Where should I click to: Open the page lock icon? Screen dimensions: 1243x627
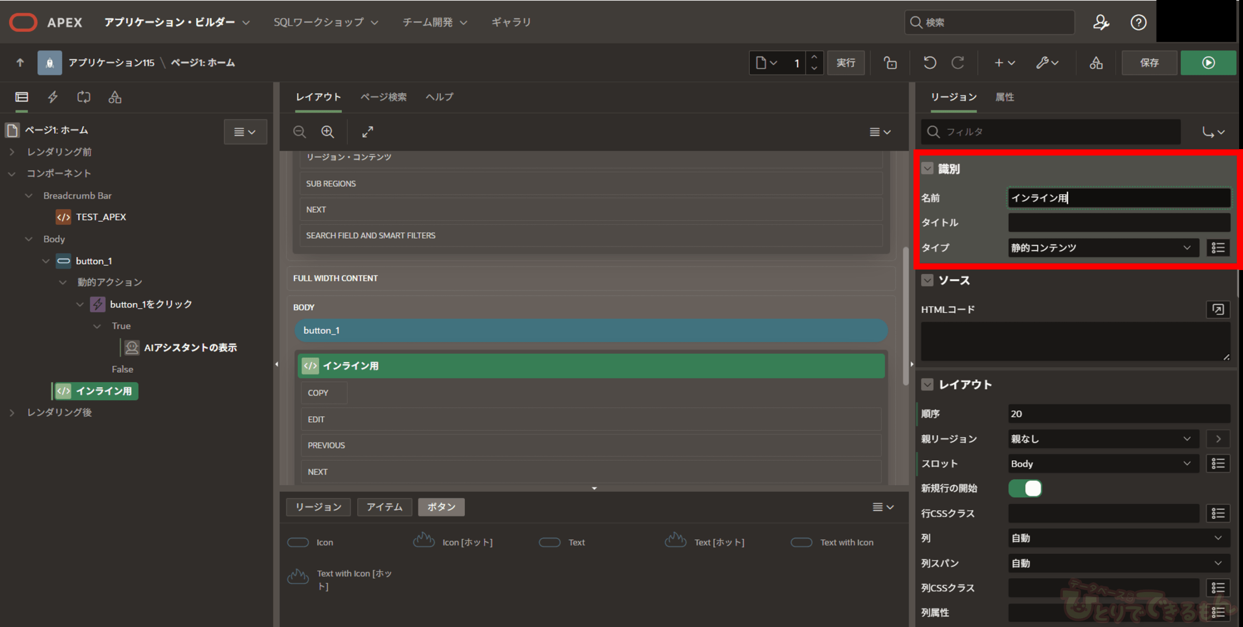click(890, 63)
